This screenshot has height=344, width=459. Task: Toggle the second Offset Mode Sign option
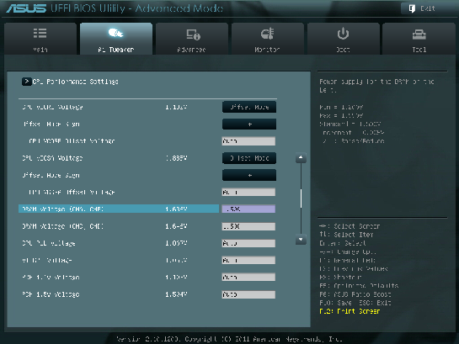pyautogui.click(x=249, y=175)
